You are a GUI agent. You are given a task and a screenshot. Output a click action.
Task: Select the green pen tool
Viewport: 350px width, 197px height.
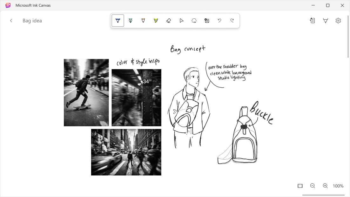pyautogui.click(x=131, y=21)
